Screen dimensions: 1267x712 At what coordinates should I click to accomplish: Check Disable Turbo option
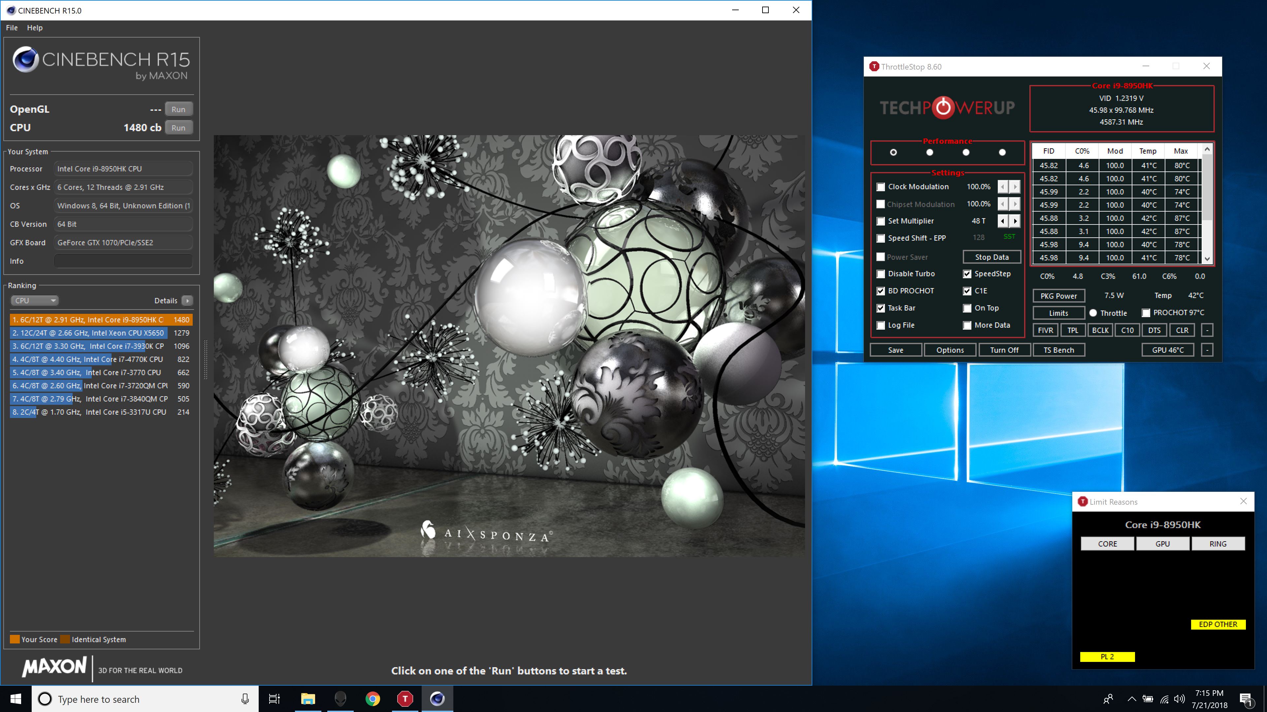881,274
